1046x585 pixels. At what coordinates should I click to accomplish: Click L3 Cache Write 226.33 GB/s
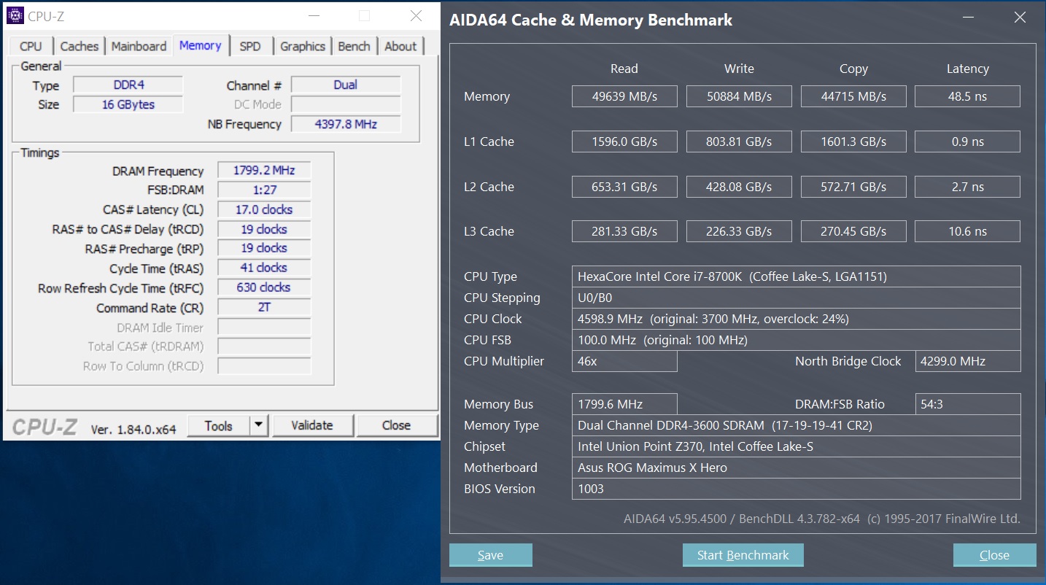click(739, 231)
